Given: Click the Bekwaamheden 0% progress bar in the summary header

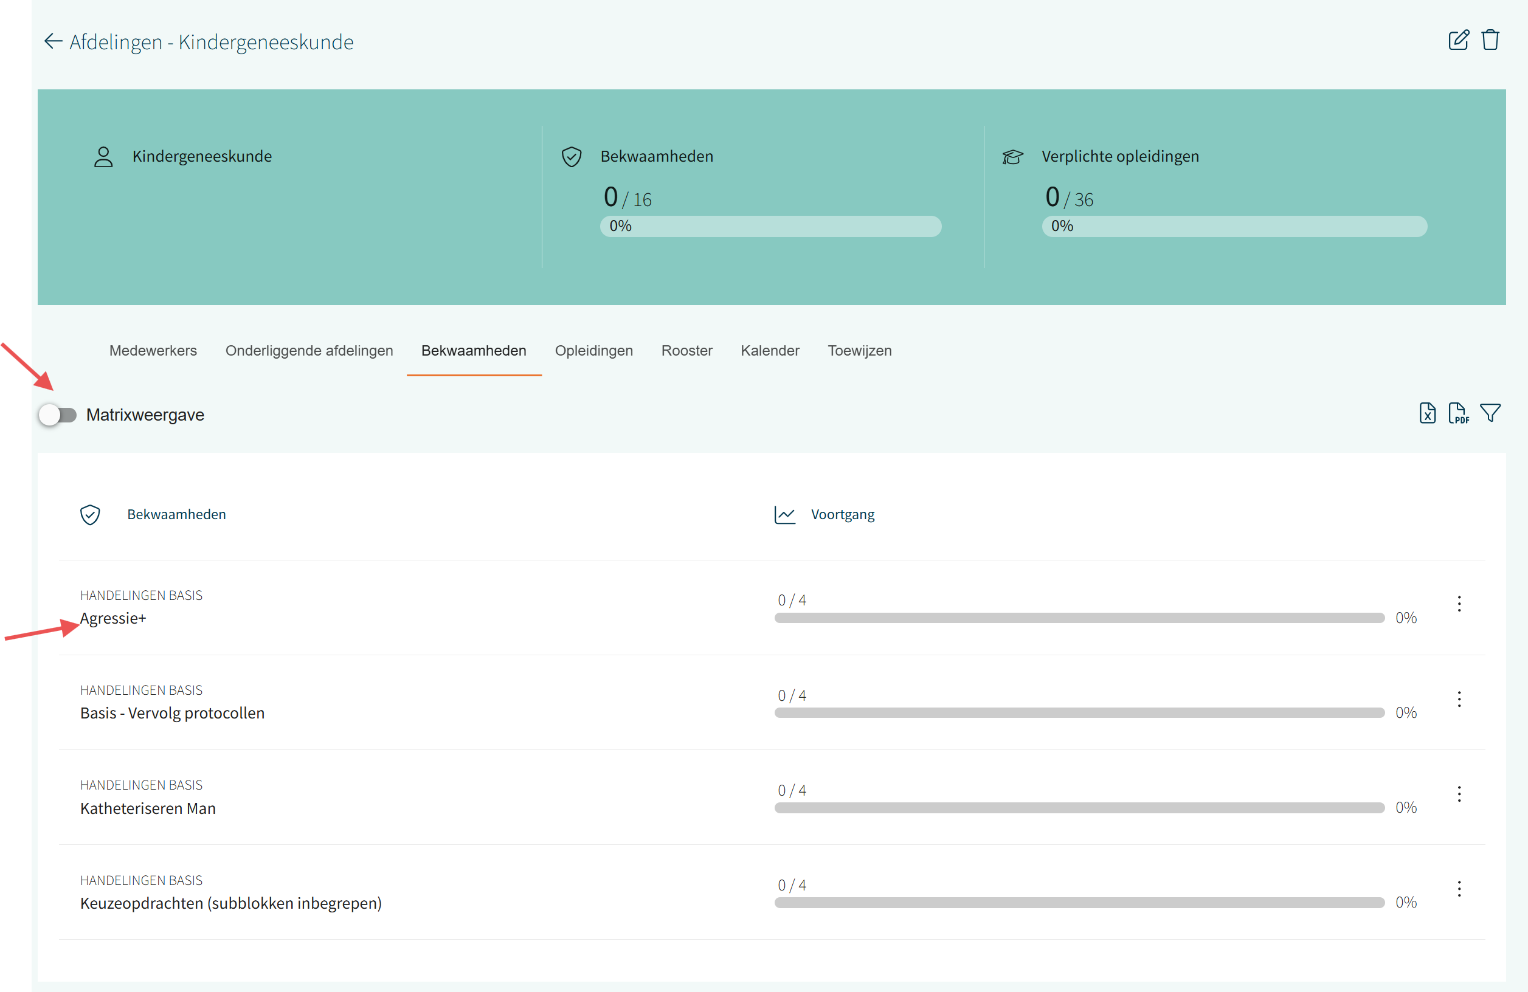Looking at the screenshot, I should (770, 227).
